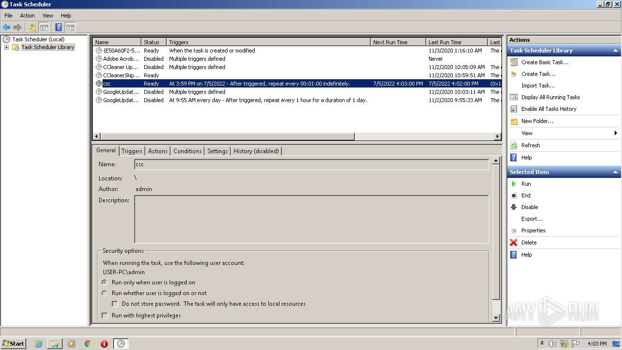Click horizontal scrollbar thumb in task list
The image size is (622, 350).
click(x=227, y=137)
